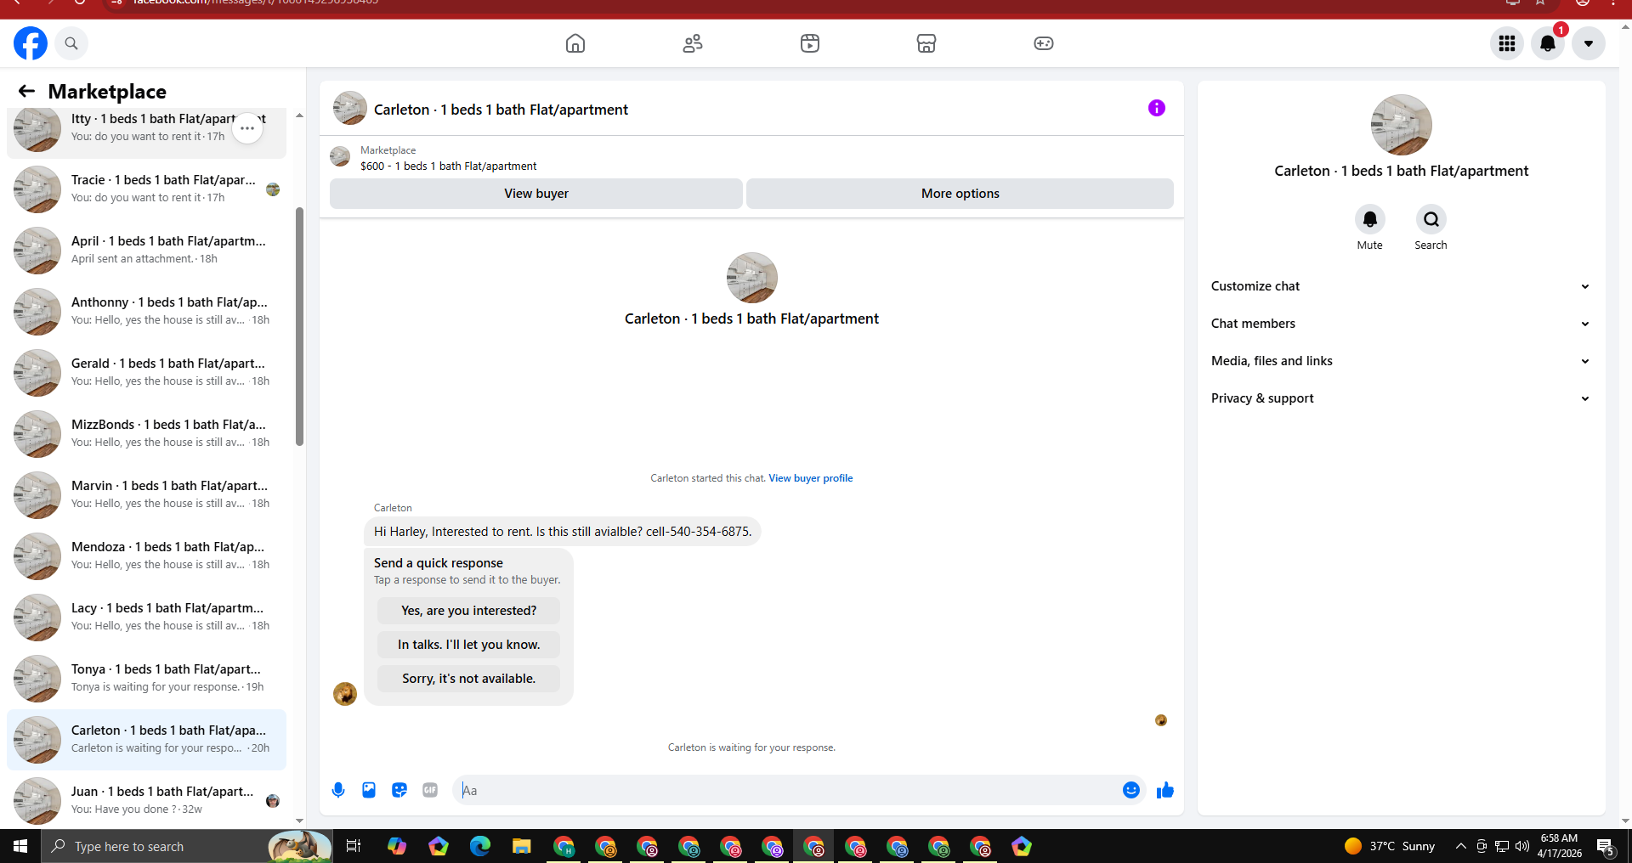This screenshot has width=1632, height=863.
Task: Open the account dropdown arrow
Action: click(1589, 43)
